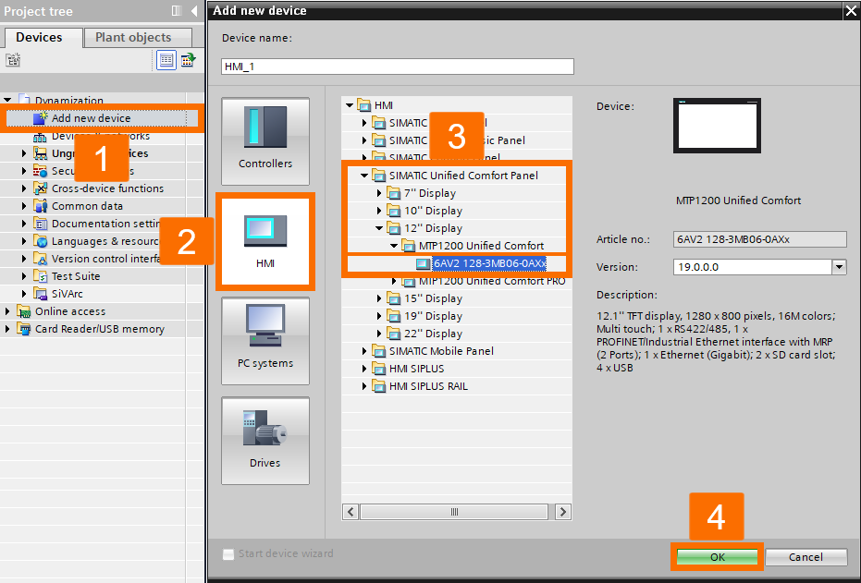Click the Add new device star icon
This screenshot has width=861, height=583.
41,117
